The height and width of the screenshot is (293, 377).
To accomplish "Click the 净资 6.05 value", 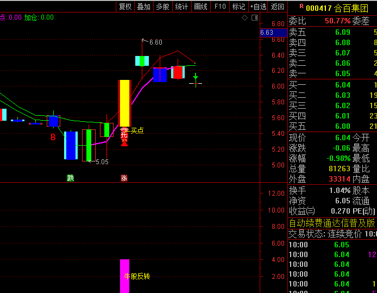I will click(343, 201).
